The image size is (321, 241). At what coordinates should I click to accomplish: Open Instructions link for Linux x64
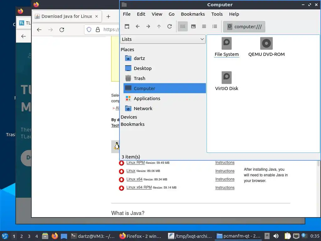point(225,179)
